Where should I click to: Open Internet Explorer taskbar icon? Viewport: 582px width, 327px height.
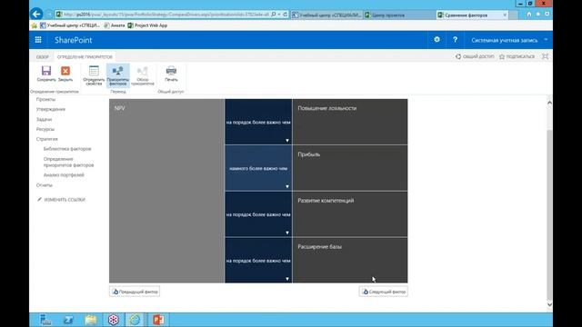[135, 320]
